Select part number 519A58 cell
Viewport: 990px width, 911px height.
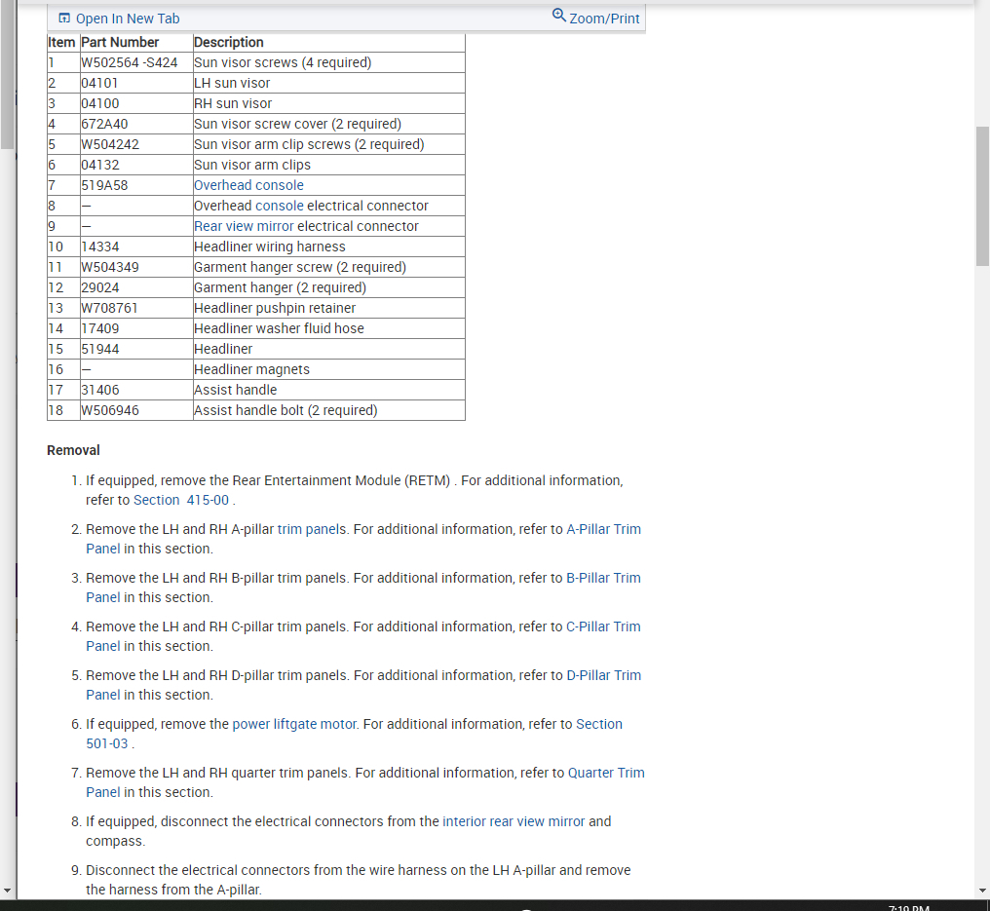click(136, 185)
